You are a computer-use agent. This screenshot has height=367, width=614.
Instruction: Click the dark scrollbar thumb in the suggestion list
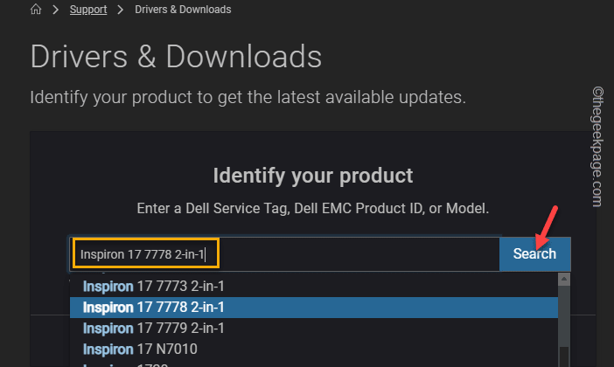click(x=564, y=357)
